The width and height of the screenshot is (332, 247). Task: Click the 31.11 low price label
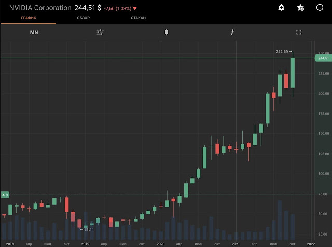point(89,229)
